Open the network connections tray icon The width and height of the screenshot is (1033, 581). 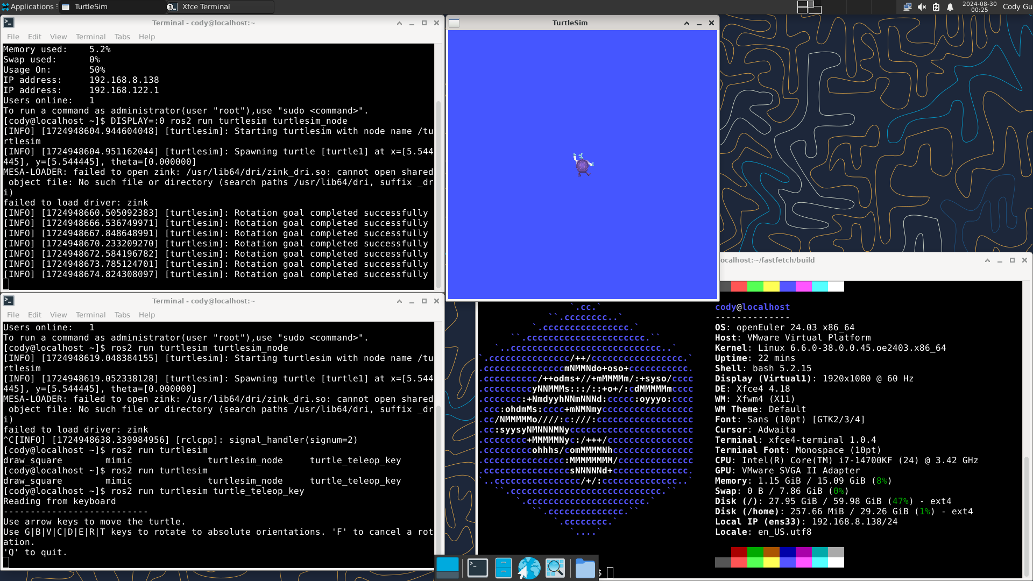tap(907, 7)
